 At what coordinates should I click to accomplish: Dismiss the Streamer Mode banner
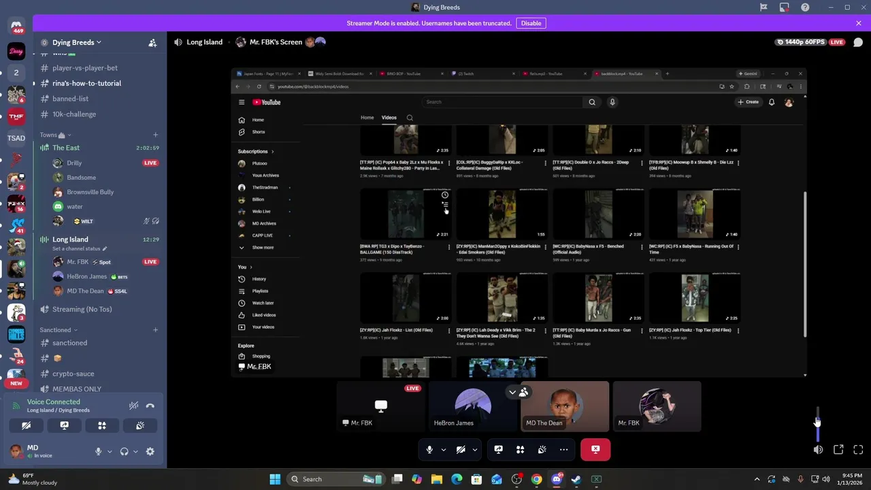(x=859, y=23)
